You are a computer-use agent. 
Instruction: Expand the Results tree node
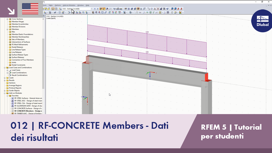point(5,80)
